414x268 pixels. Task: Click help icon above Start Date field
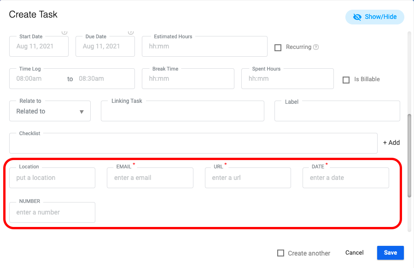click(x=64, y=32)
